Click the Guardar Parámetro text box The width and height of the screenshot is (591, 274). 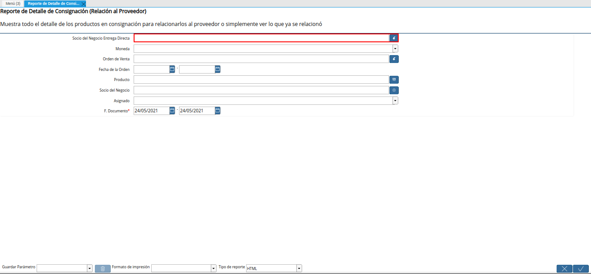[62, 268]
